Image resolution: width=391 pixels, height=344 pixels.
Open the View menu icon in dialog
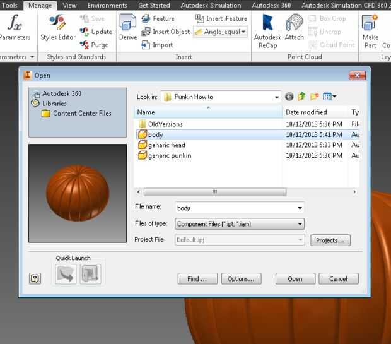coord(329,97)
